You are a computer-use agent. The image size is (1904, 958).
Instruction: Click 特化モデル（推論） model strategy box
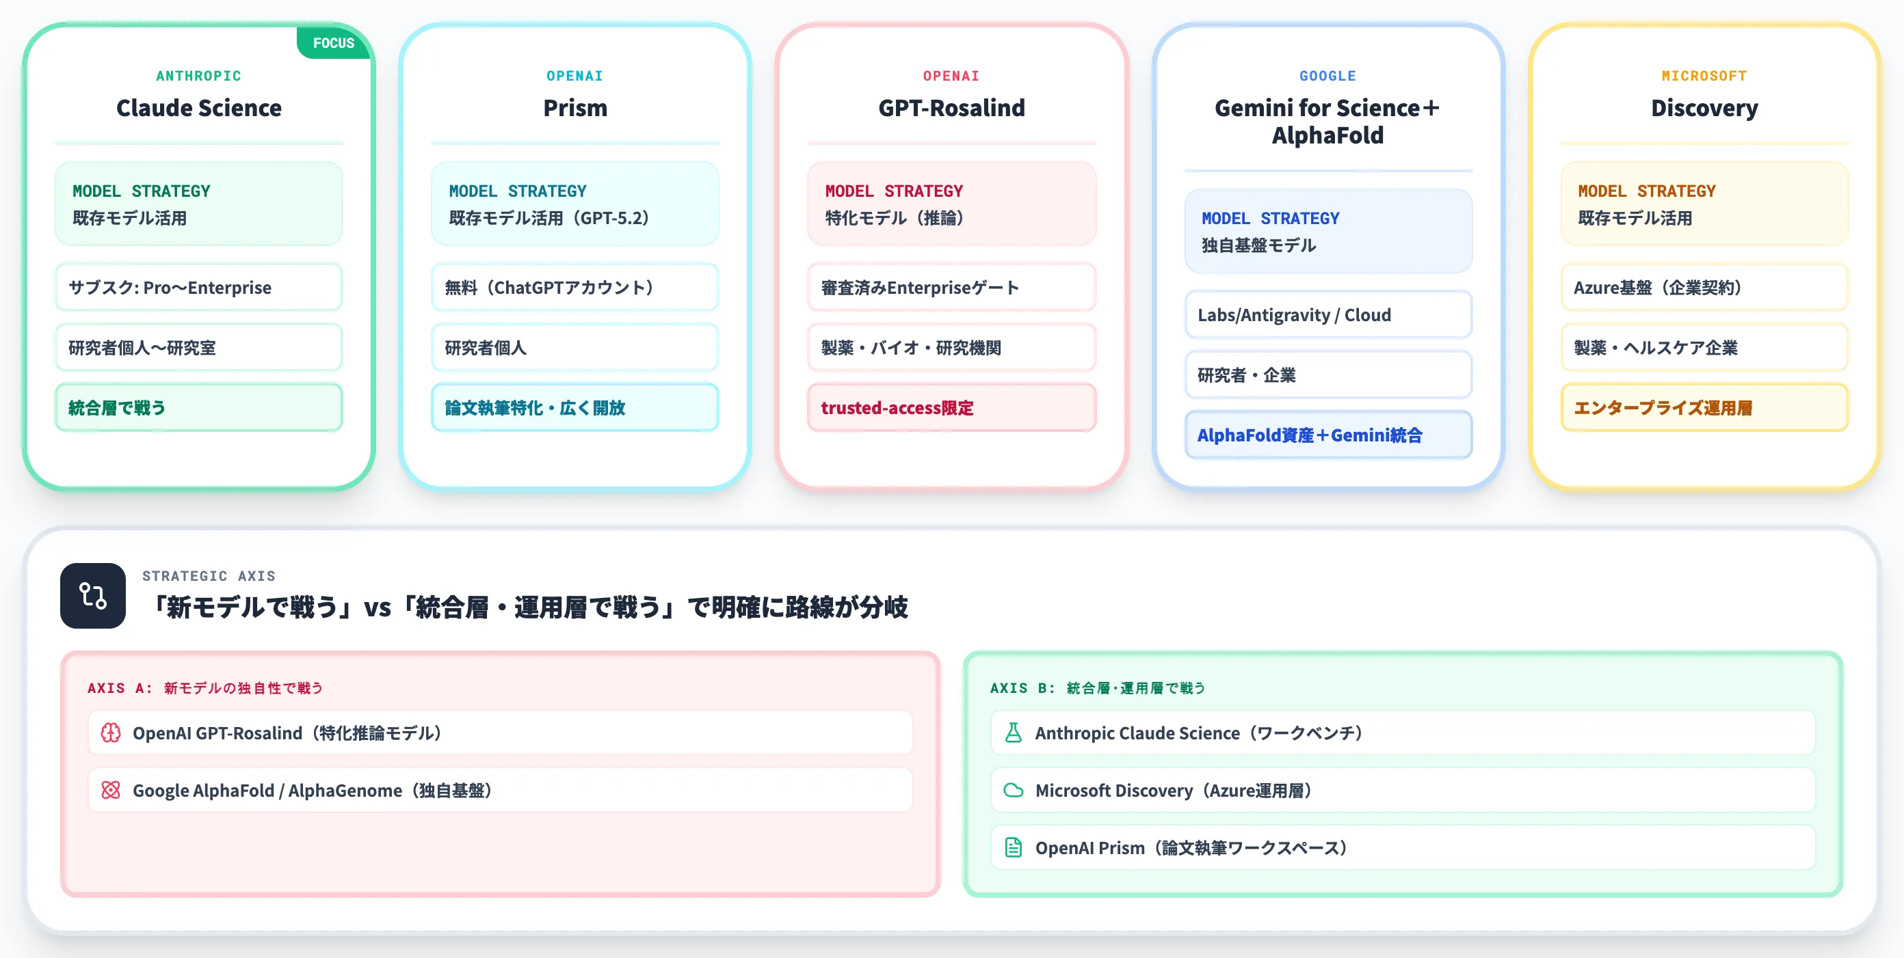point(951,204)
